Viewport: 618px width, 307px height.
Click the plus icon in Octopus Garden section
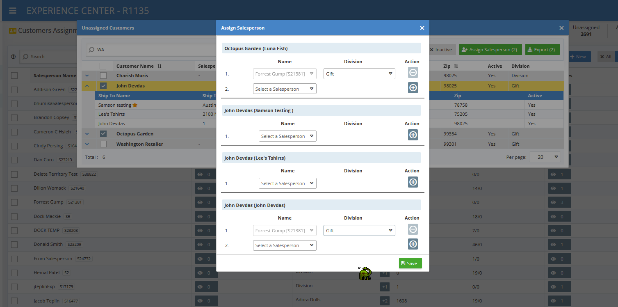click(413, 87)
